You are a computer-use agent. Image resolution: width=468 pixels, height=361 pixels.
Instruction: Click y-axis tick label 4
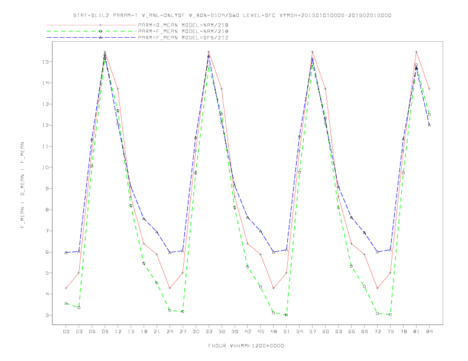(47, 294)
